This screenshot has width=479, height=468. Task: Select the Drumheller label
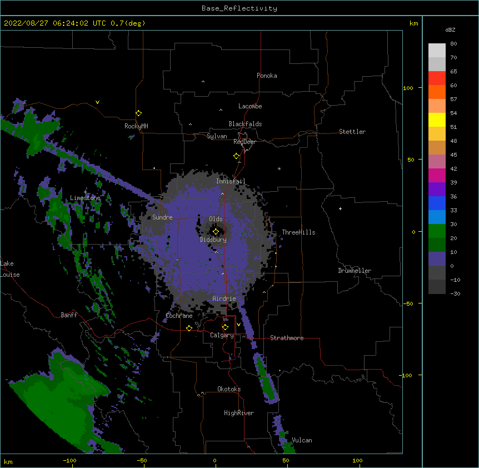click(x=355, y=271)
